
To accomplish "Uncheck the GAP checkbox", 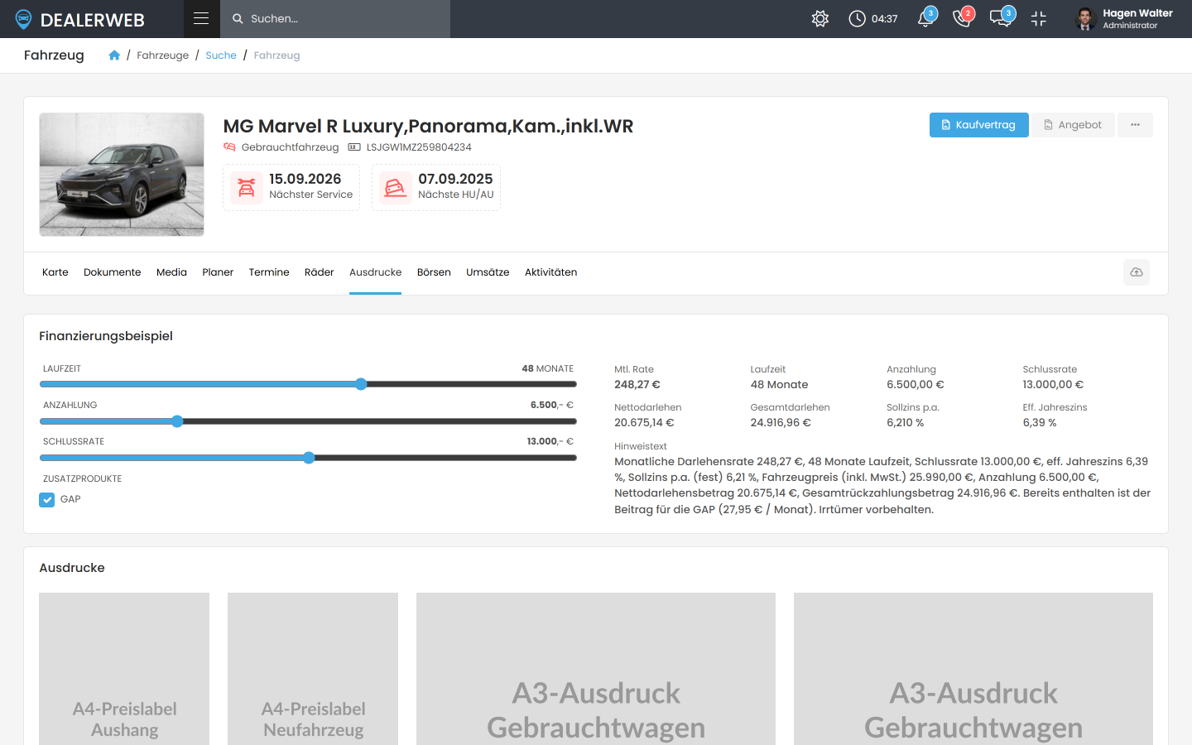I will 47,500.
